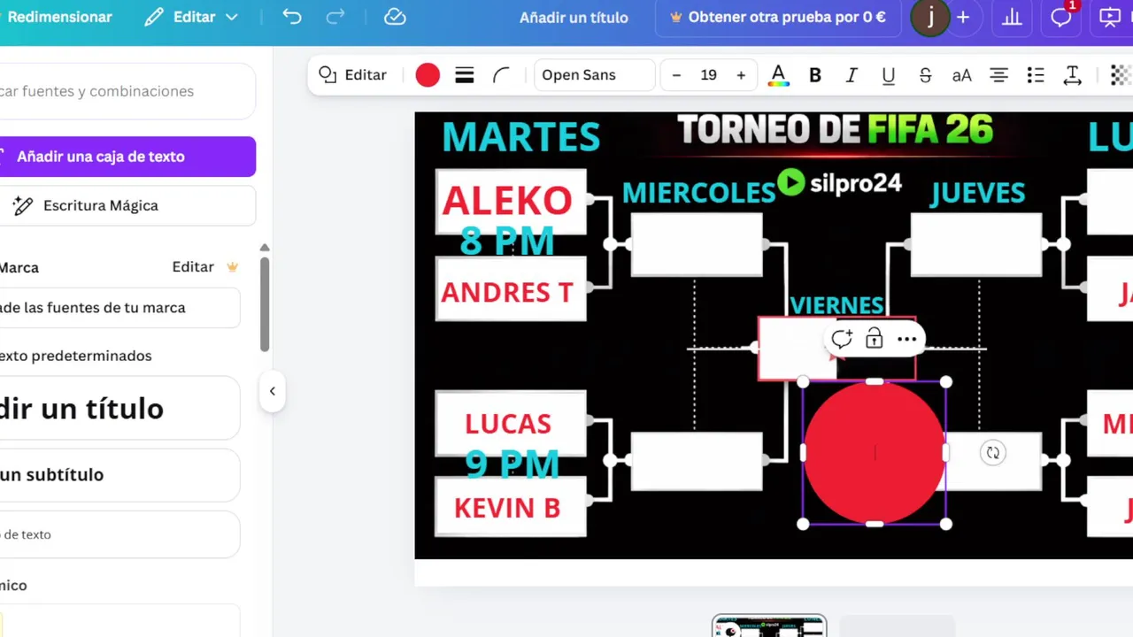Click lock icon on floating shape toolbar
Screen dimensions: 1133x637
[x=874, y=339]
